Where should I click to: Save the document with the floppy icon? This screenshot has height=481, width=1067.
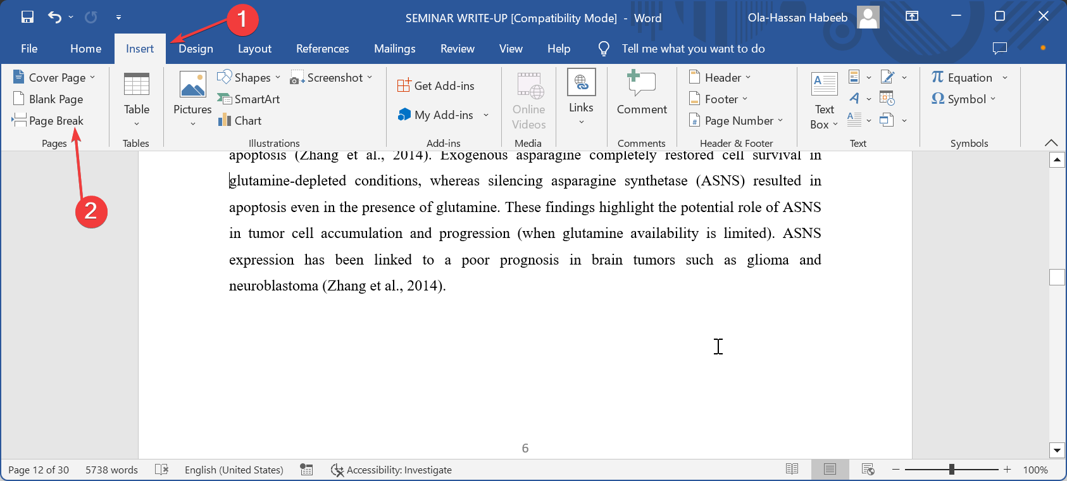[27, 17]
